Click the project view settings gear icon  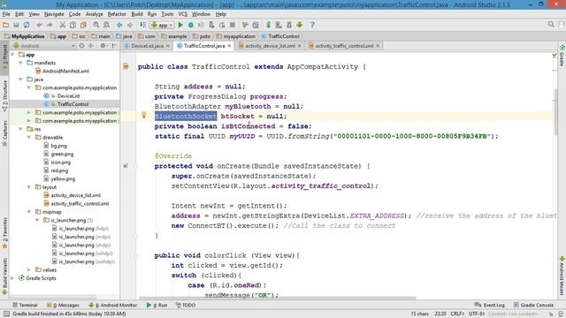103,46
